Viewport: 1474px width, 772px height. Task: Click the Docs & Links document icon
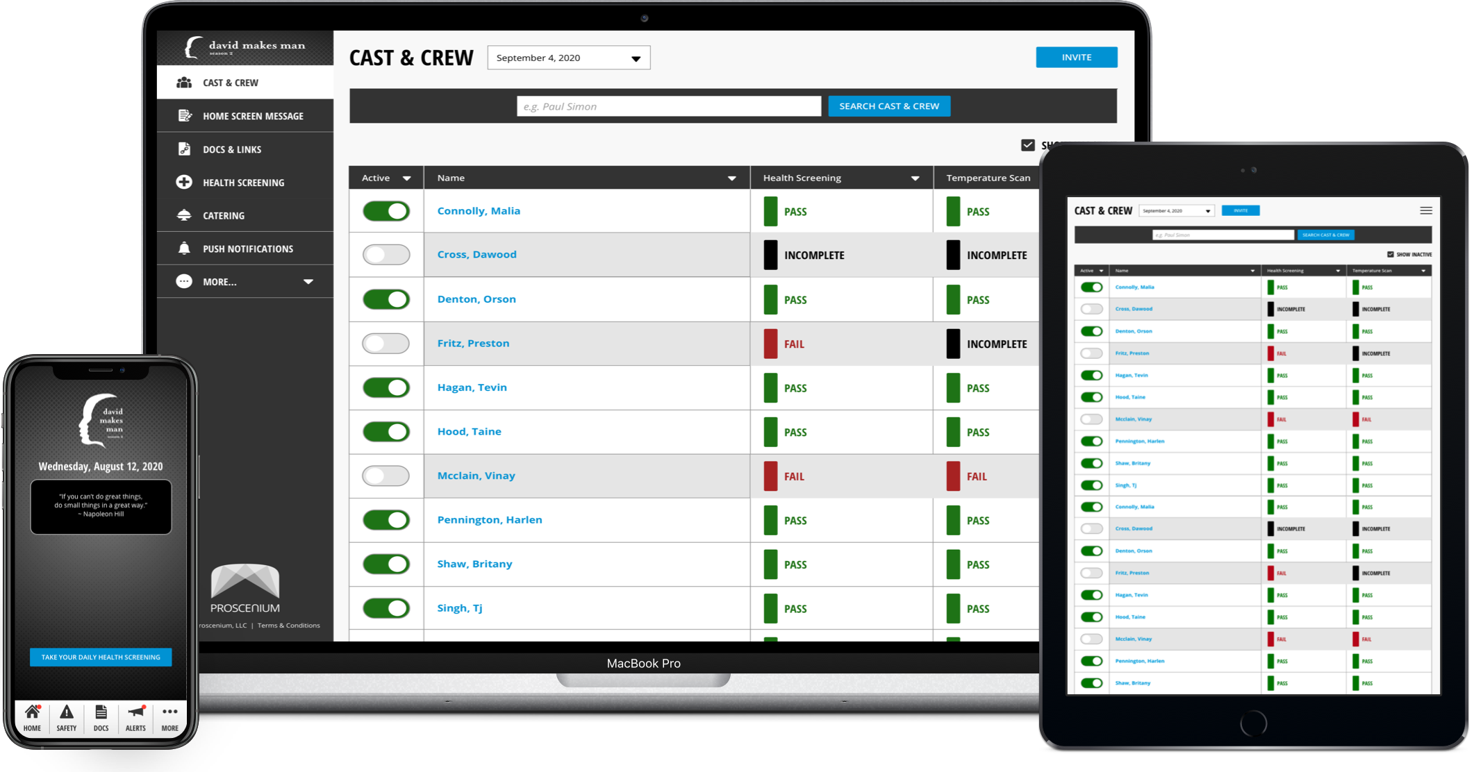tap(184, 149)
